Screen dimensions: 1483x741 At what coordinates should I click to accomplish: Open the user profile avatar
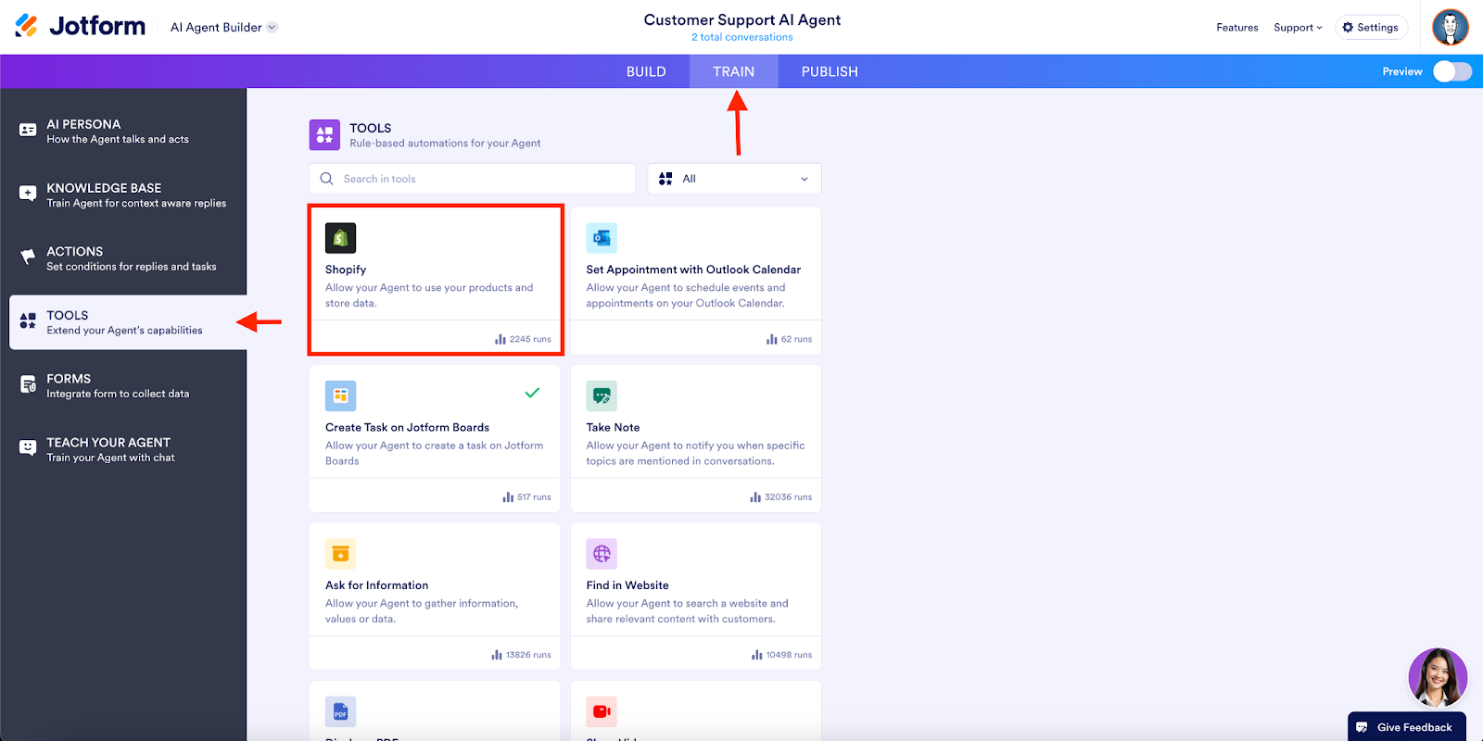[1450, 27]
